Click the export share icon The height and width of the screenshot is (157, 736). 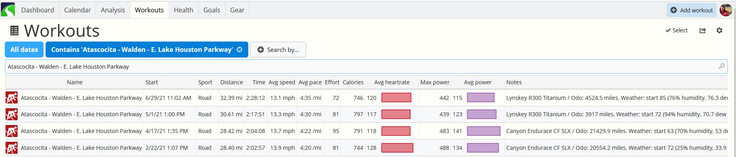tap(702, 30)
